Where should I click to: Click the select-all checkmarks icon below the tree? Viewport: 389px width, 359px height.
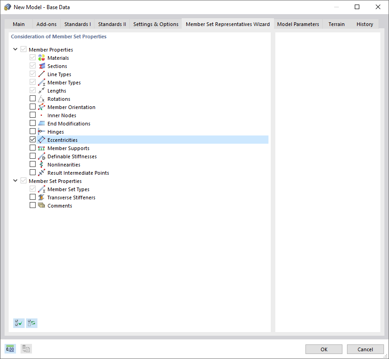coord(19,323)
